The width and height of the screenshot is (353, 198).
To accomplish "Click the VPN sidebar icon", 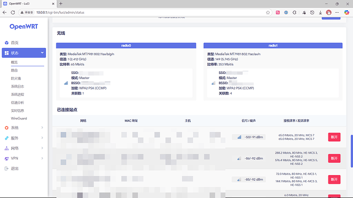I will tap(7, 158).
